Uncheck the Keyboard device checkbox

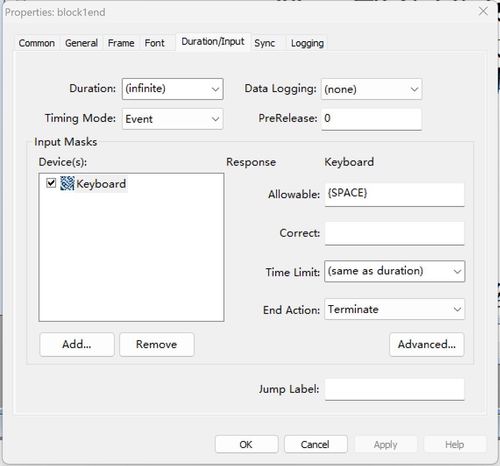pos(51,183)
